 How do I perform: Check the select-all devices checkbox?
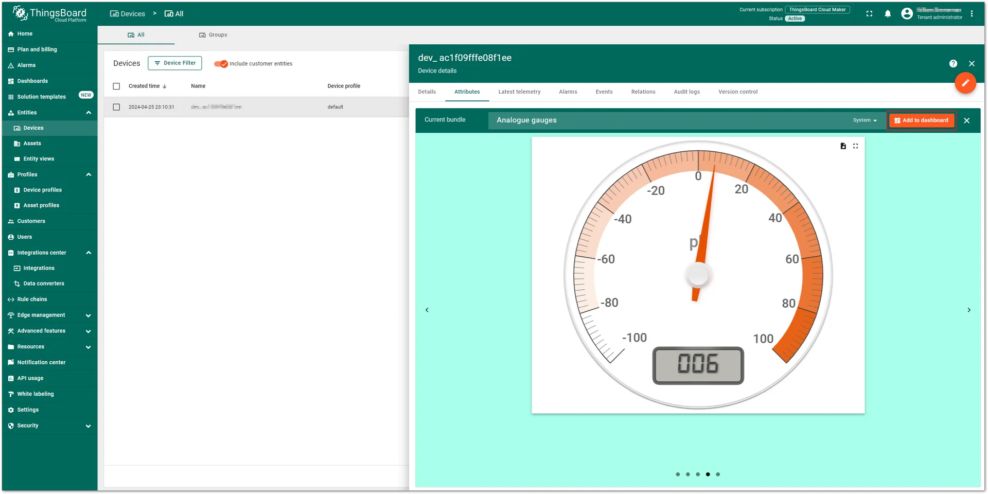click(x=116, y=86)
